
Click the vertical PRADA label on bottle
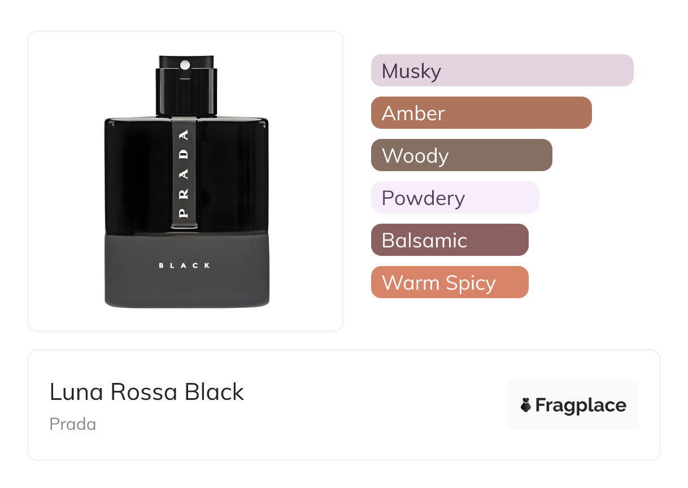pyautogui.click(x=184, y=174)
